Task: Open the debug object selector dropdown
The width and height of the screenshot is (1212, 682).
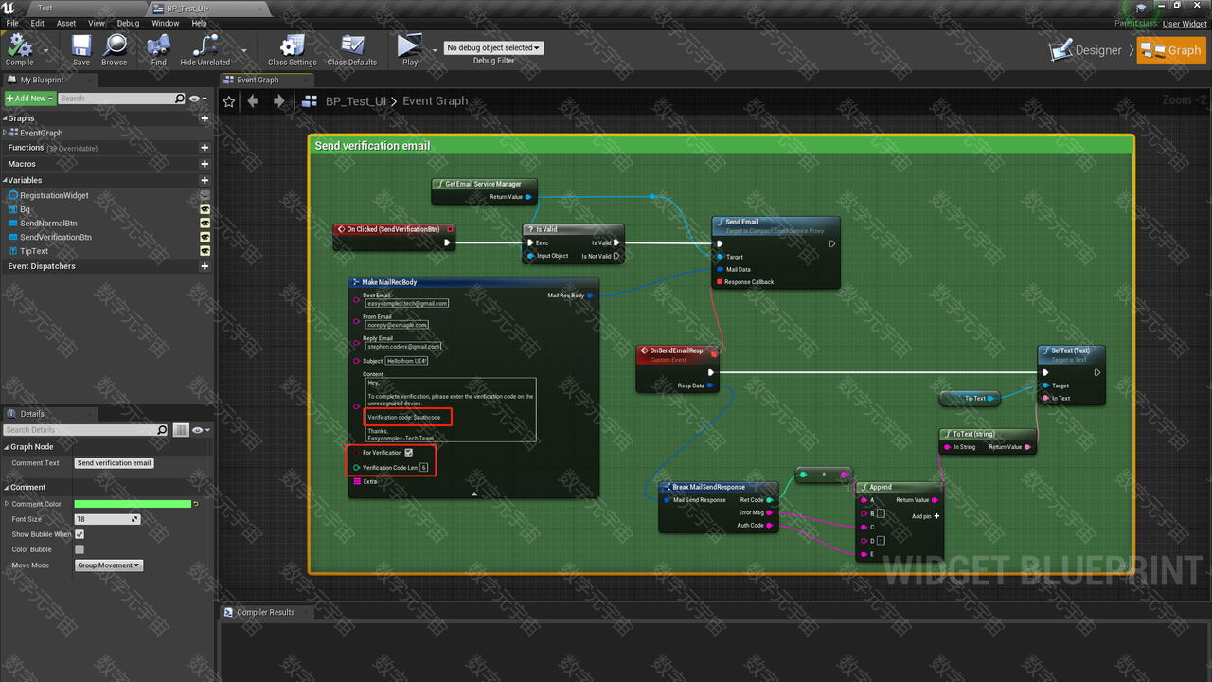Action: 493,47
